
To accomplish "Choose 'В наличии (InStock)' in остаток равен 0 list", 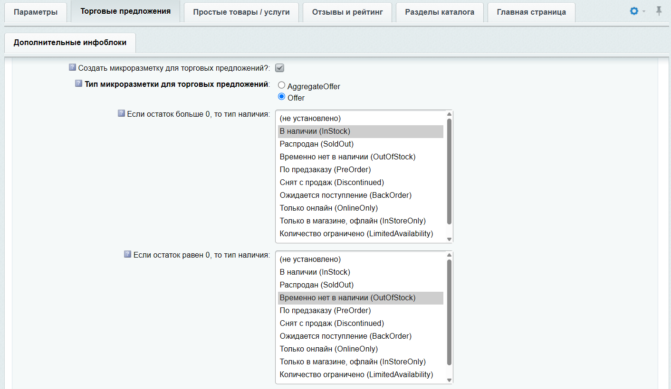I will (361, 272).
